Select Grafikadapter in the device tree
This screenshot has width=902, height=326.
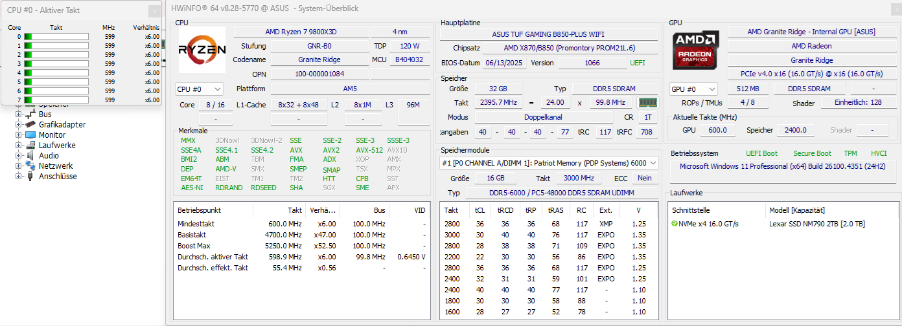(x=62, y=125)
